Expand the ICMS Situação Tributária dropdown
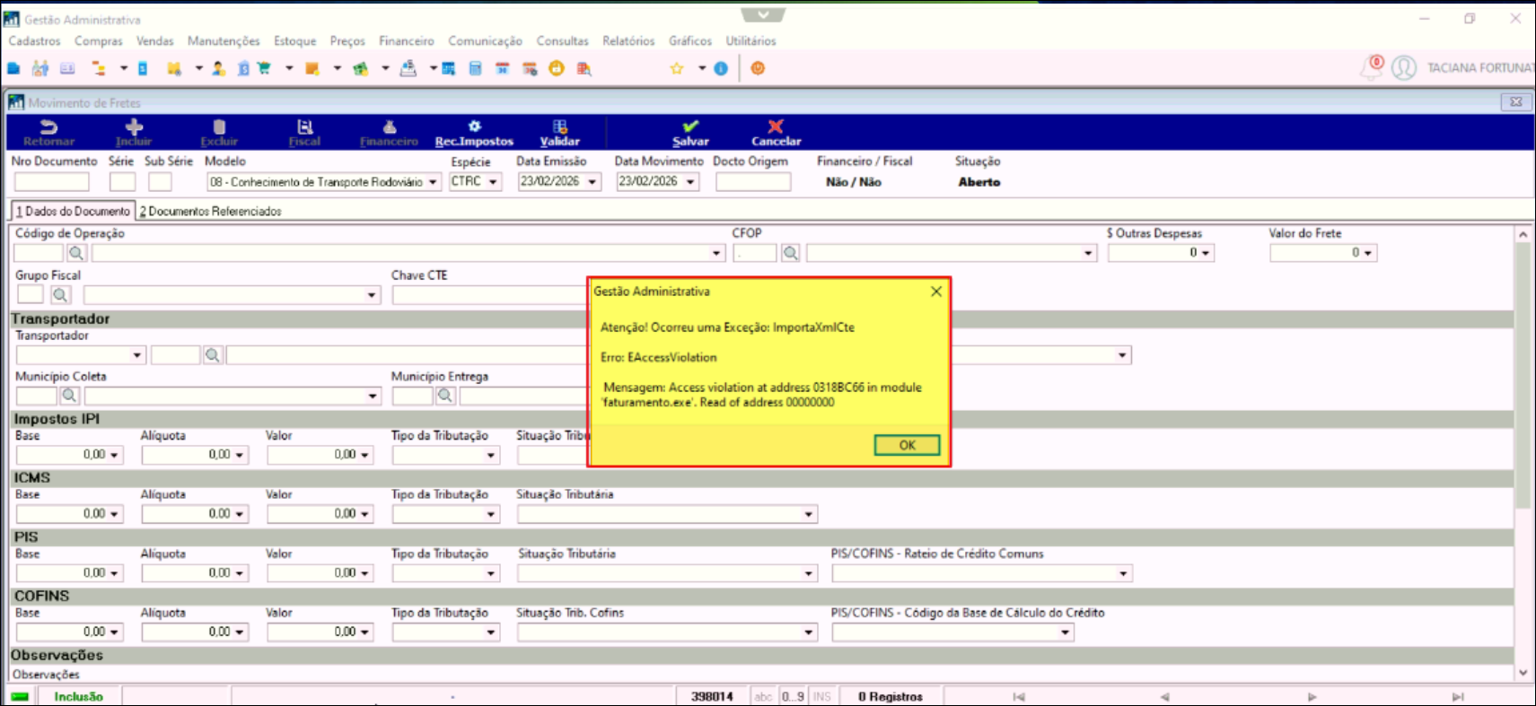 (808, 514)
